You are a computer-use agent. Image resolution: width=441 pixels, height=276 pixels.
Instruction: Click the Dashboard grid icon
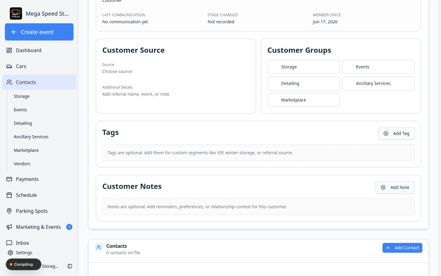click(x=9, y=50)
